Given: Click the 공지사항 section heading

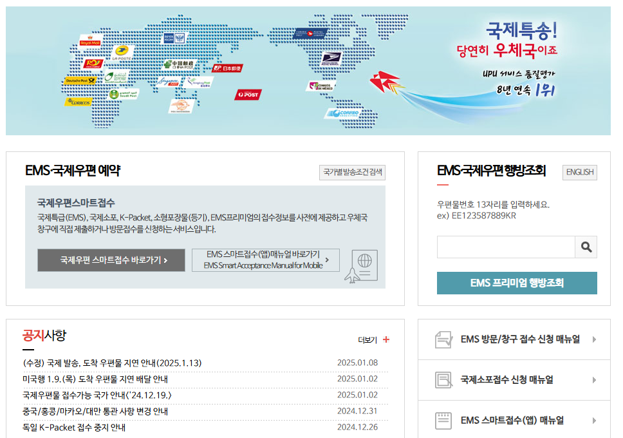Looking at the screenshot, I should point(44,336).
